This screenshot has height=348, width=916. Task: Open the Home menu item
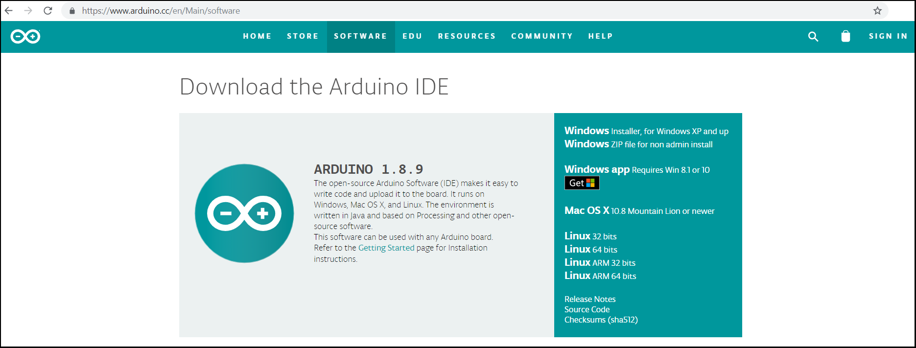click(x=257, y=36)
